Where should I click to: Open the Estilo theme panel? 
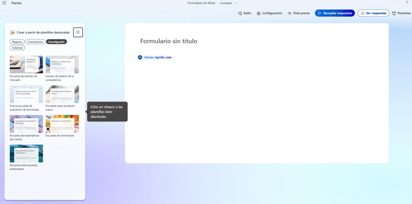(x=240, y=13)
